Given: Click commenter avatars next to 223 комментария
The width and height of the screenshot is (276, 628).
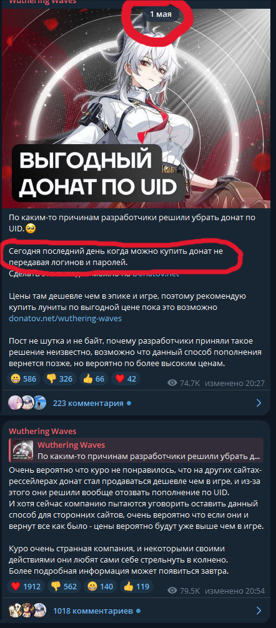Looking at the screenshot, I should point(27,403).
